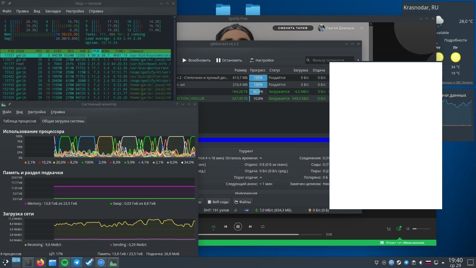
Task: Select ECTION_HDCLUB torrent row
Action: coord(253,98)
